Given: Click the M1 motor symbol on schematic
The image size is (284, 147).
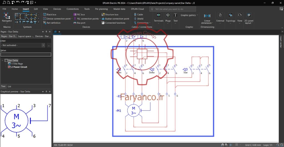Looking at the screenshot, I should click(133, 111).
